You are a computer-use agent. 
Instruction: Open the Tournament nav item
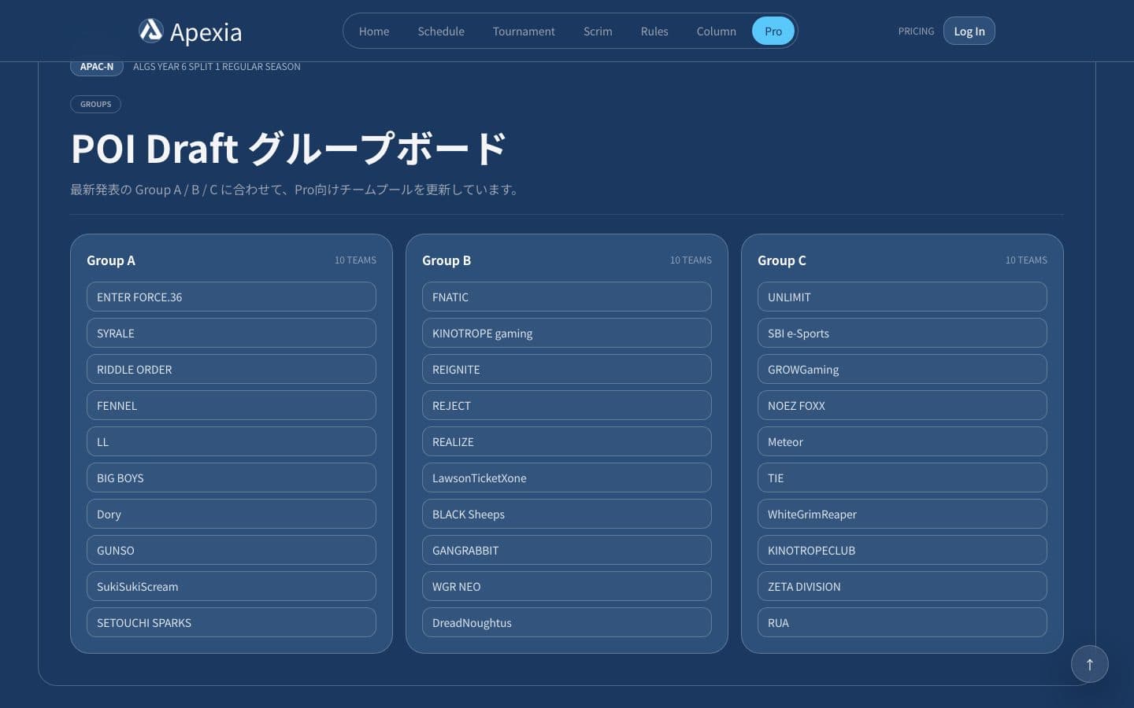(524, 31)
